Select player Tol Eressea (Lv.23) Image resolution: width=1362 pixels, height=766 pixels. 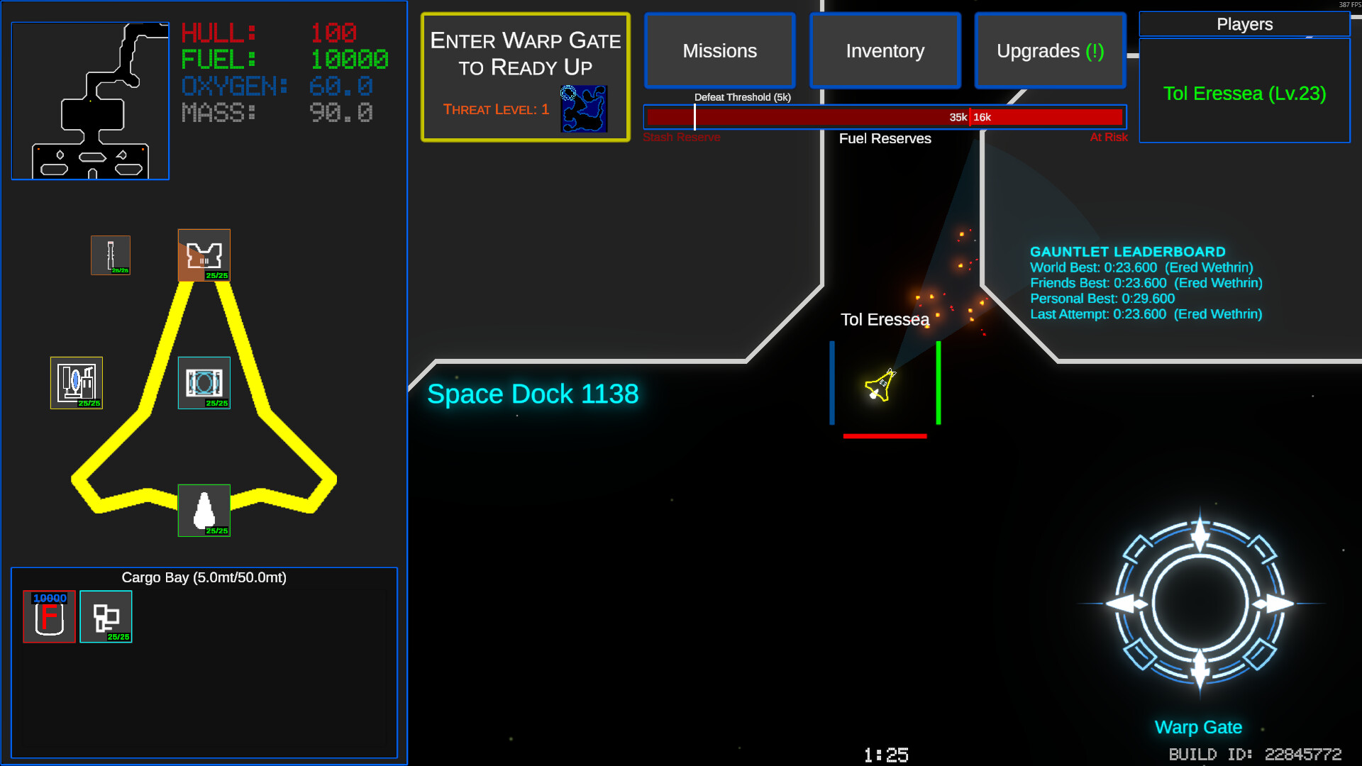1244,94
